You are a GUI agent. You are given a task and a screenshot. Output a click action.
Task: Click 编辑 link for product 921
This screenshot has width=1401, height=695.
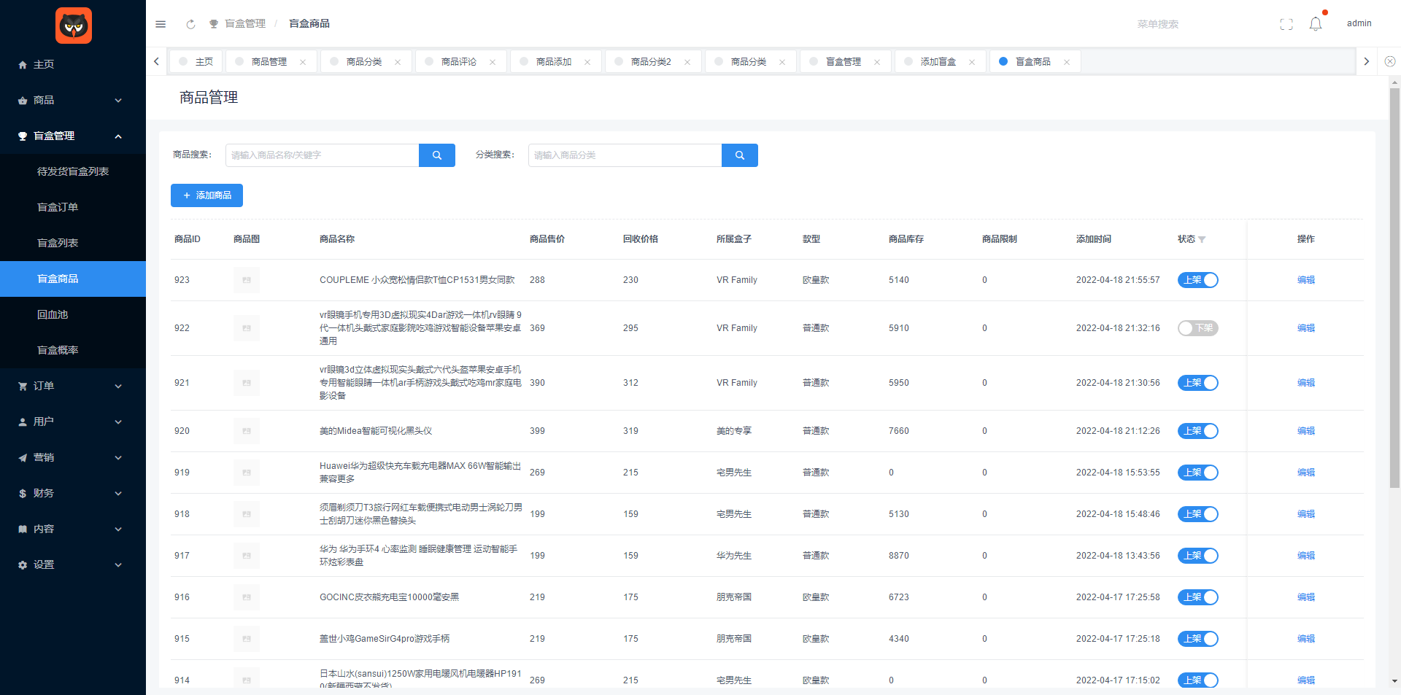(1305, 383)
